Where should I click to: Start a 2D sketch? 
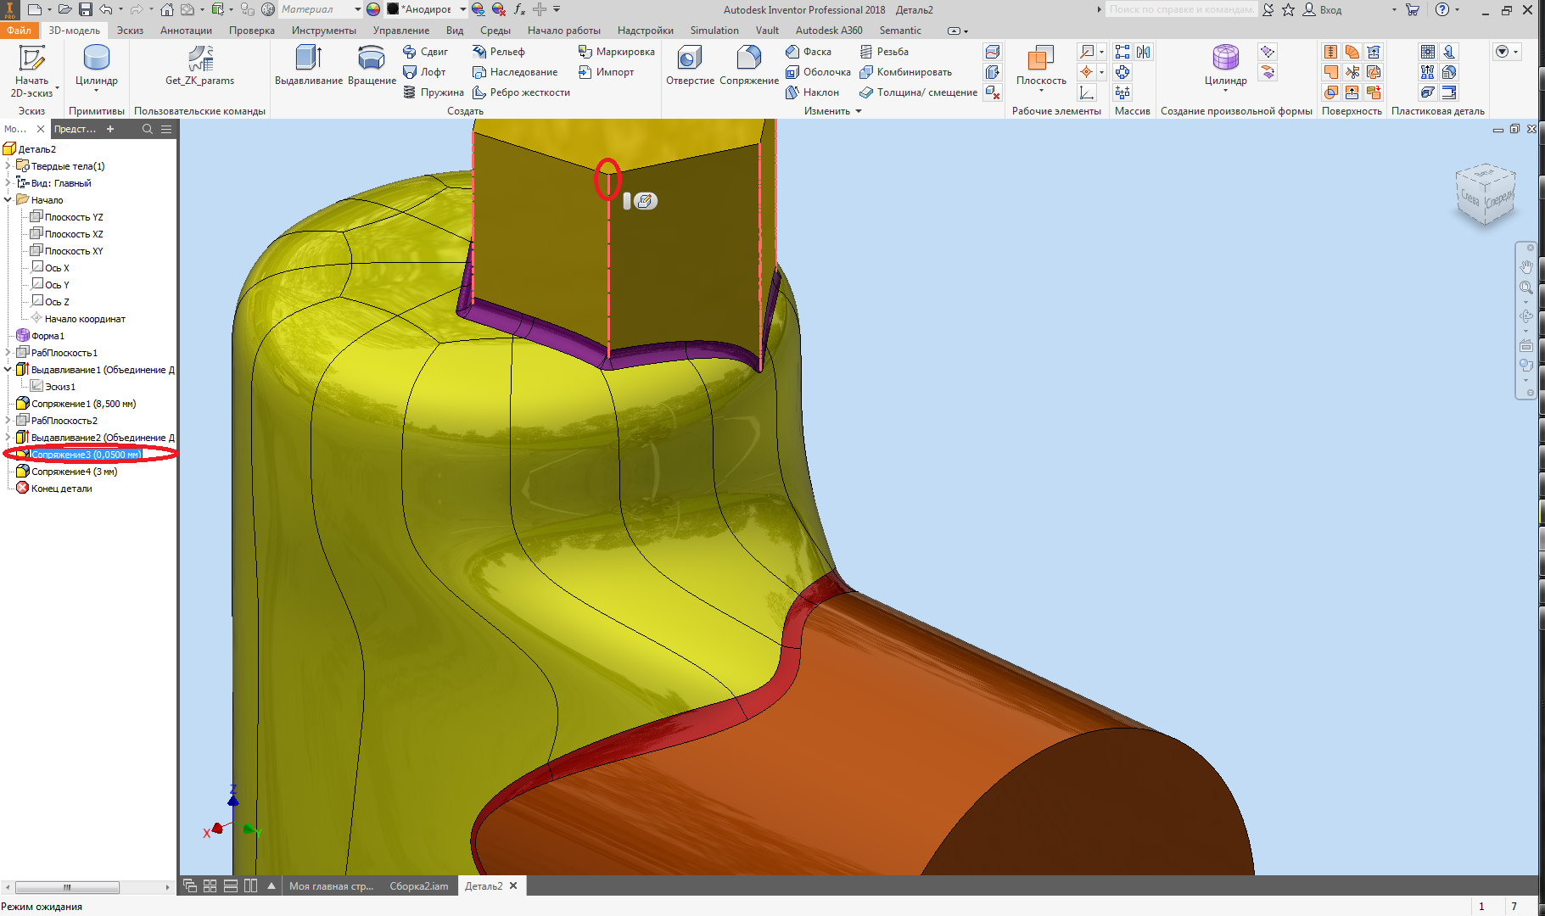pyautogui.click(x=32, y=70)
